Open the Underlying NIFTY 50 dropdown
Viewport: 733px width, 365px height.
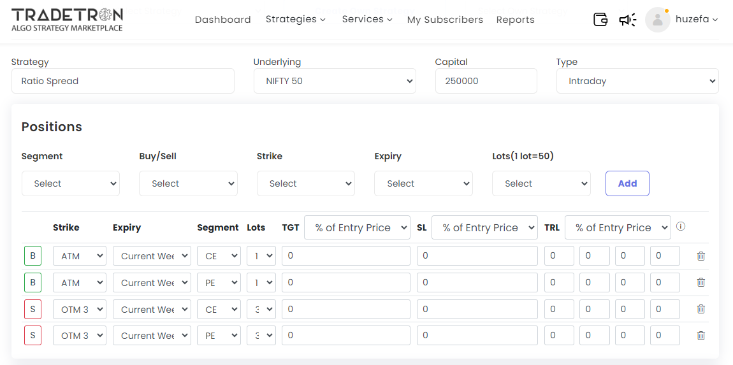coord(335,81)
